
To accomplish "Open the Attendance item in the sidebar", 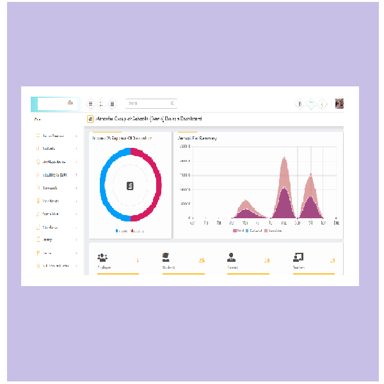I will point(50,227).
